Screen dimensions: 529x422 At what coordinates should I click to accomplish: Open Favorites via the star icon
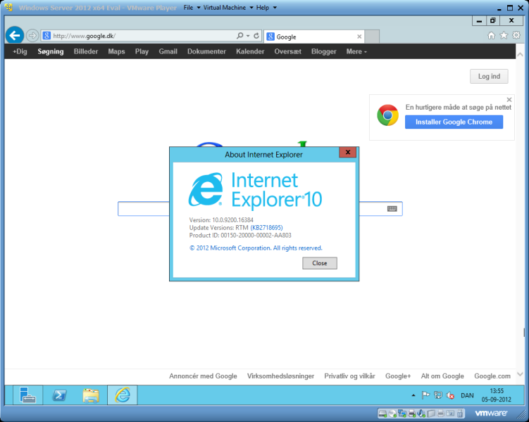(x=504, y=35)
